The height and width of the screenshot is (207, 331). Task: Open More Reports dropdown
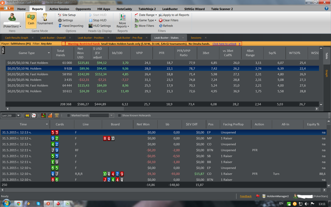click(123, 21)
